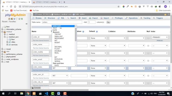This screenshot has height=96, width=172.
Task: Open the Apps shortcut in the bookmarks bar
Action: point(5,10)
